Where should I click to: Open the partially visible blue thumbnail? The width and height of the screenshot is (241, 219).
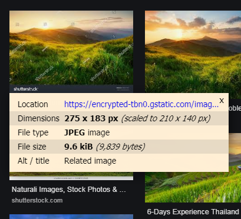pos(71,217)
